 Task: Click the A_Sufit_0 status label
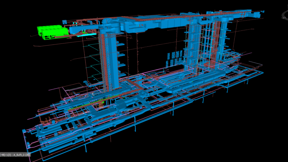point(15,154)
